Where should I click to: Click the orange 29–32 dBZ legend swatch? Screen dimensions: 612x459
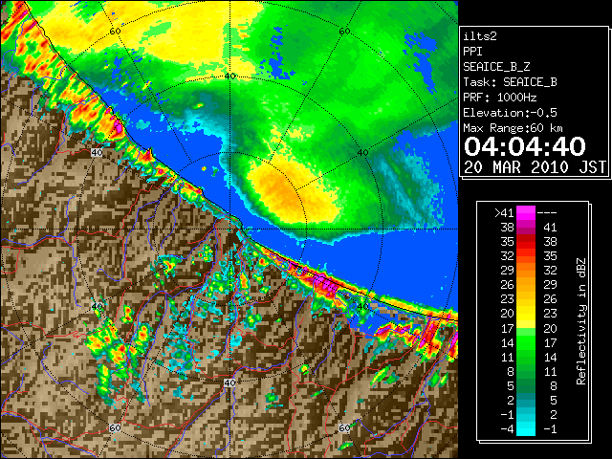pos(526,270)
